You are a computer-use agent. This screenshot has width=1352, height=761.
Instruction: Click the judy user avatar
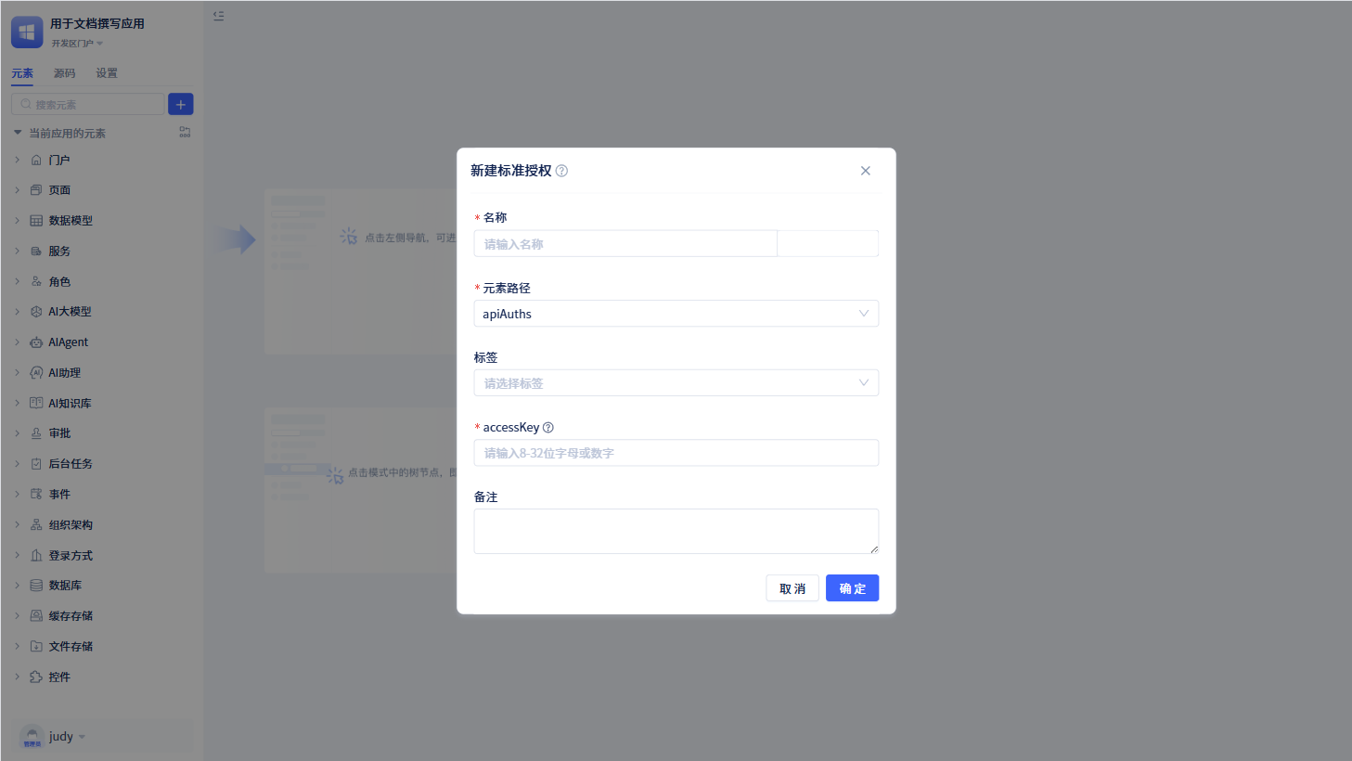(x=32, y=737)
